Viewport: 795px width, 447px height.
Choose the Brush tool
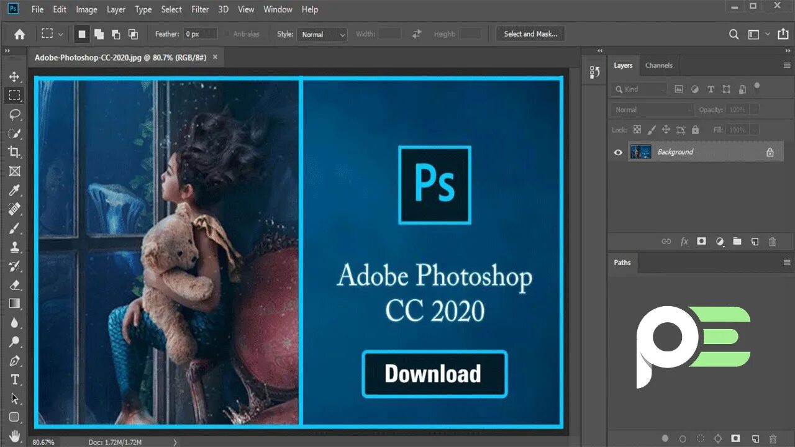tap(14, 228)
